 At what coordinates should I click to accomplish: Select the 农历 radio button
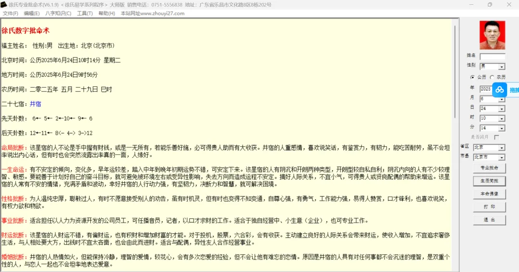[x=492, y=77]
